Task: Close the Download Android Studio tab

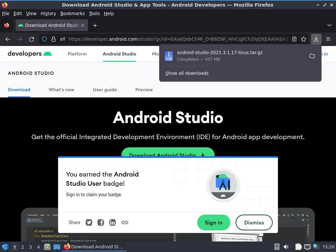Action: pos(83,25)
